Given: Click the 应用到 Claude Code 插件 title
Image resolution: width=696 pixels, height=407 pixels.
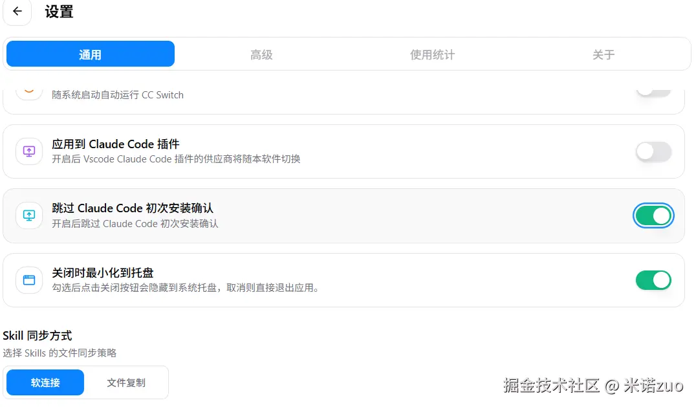Looking at the screenshot, I should (115, 144).
